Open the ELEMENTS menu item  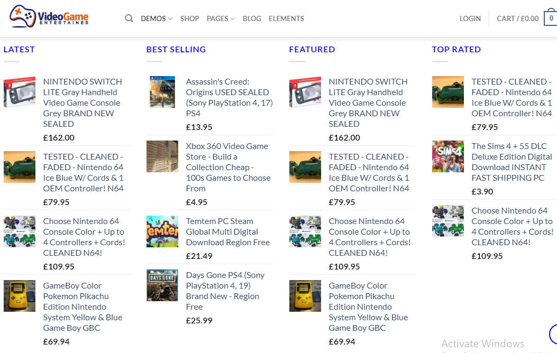pyautogui.click(x=286, y=18)
